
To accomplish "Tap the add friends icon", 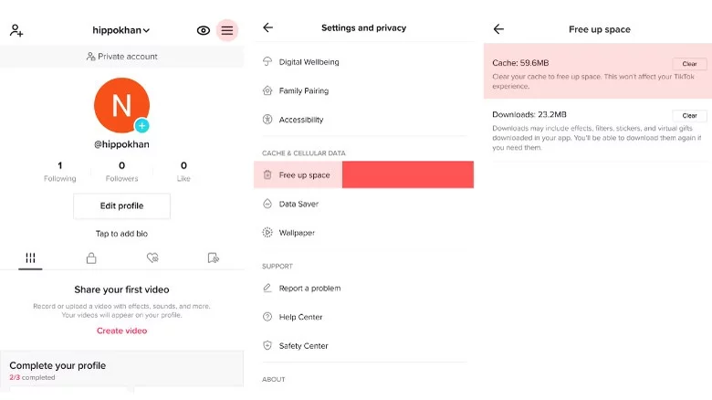I will pyautogui.click(x=16, y=30).
